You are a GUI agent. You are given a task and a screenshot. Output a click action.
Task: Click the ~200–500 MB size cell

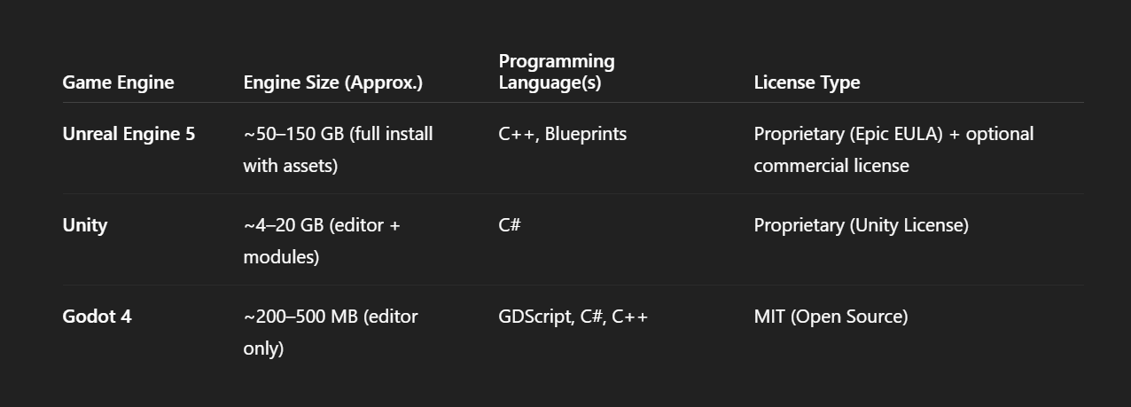[x=331, y=333]
